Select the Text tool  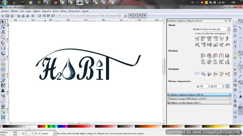click(3, 91)
